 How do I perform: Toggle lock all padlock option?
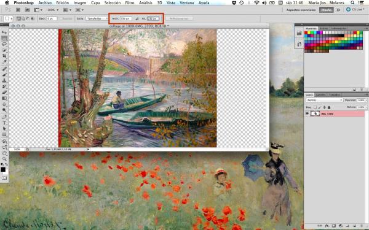329,107
